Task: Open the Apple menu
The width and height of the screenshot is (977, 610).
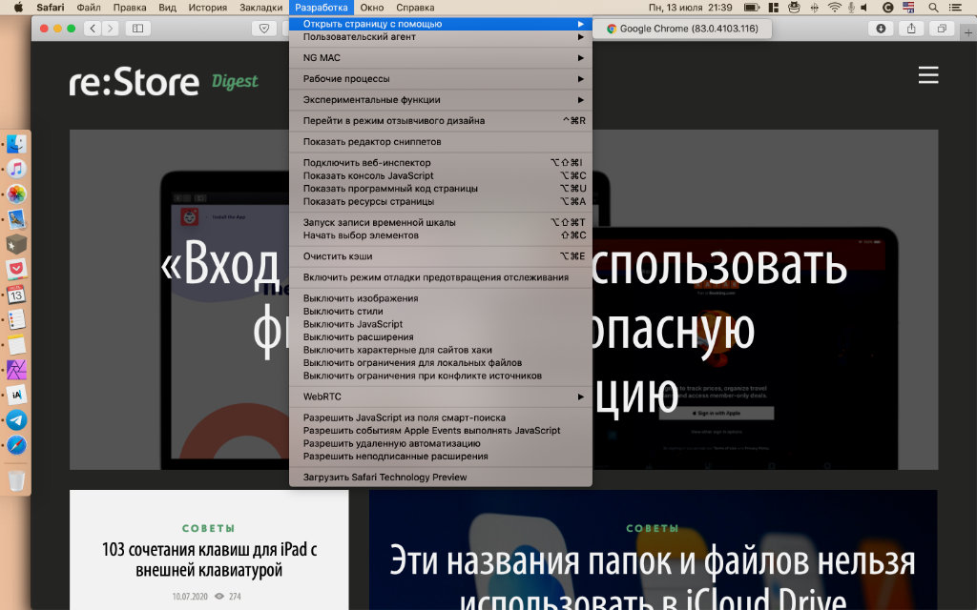Action: click(18, 8)
